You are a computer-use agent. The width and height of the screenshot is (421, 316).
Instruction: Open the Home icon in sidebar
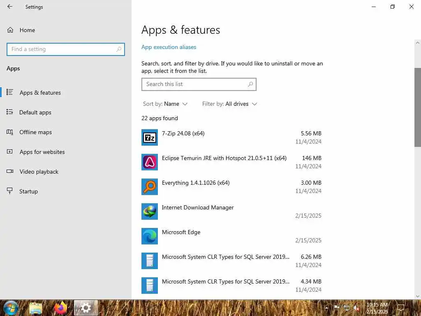point(10,30)
